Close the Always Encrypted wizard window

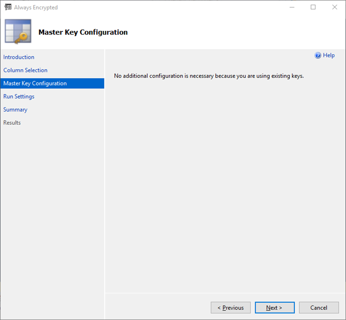tap(335, 7)
